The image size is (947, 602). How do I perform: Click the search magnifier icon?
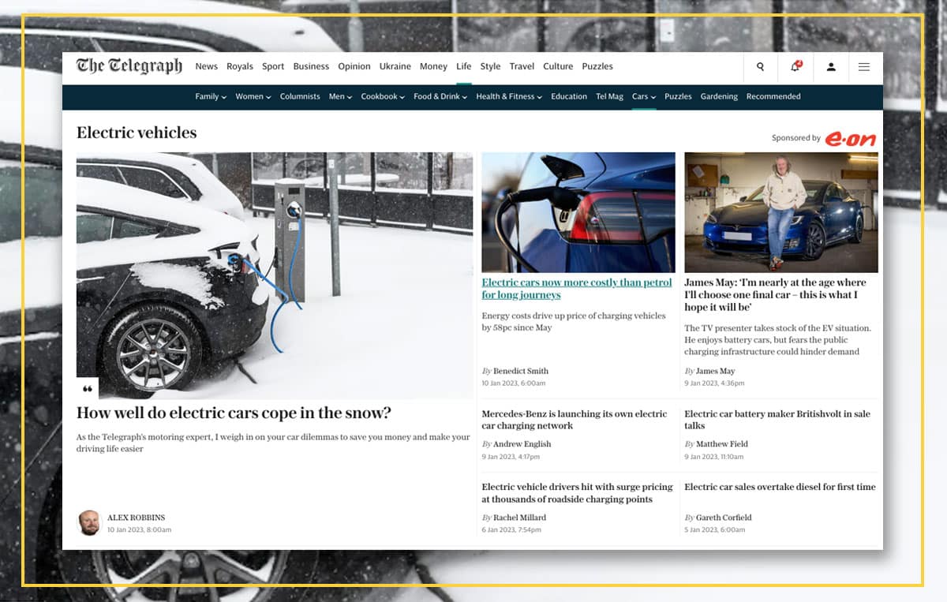tap(760, 67)
